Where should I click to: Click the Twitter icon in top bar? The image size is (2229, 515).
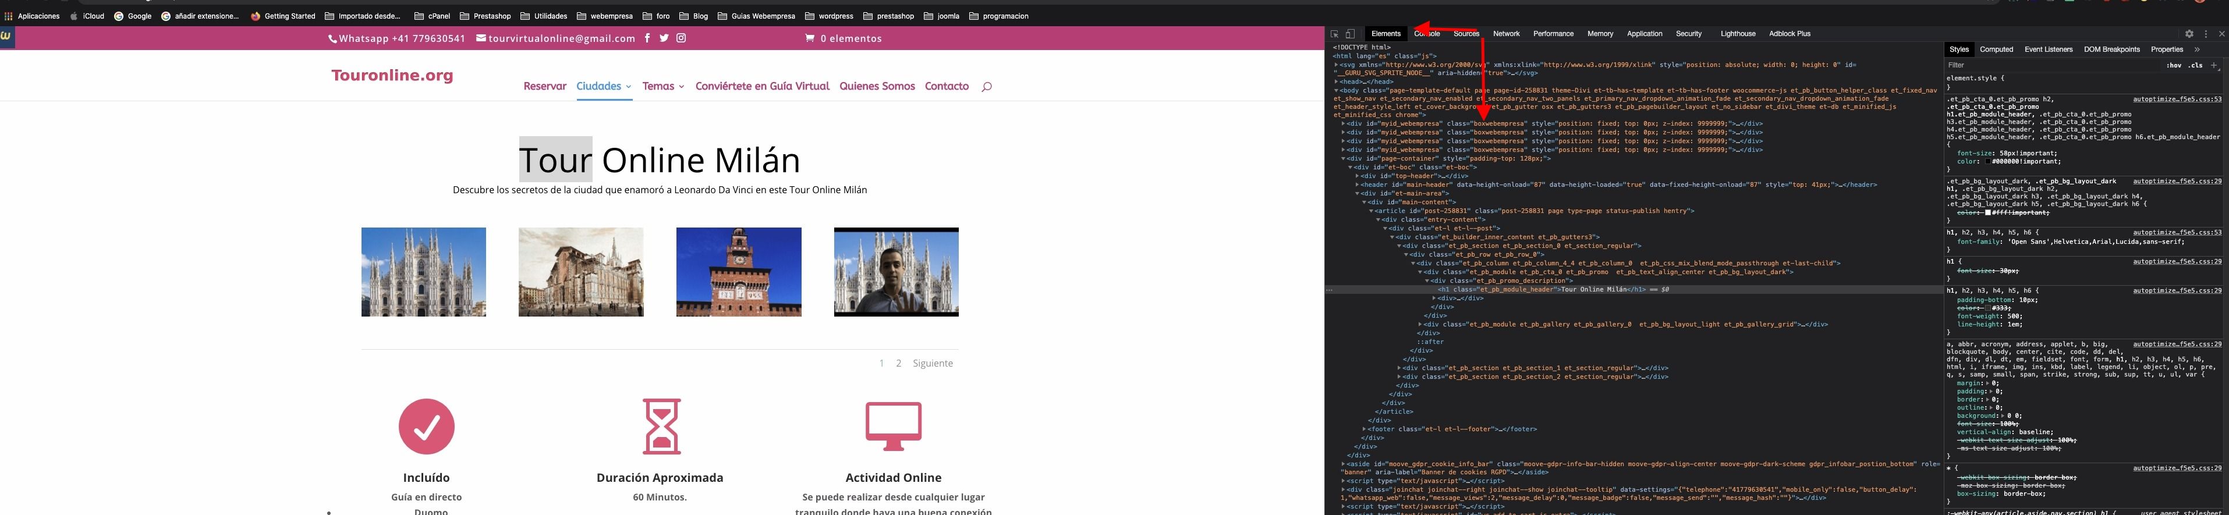point(664,38)
